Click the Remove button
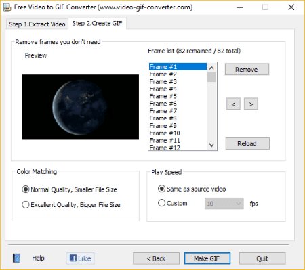Screen dimensions: 305x270 247,69
